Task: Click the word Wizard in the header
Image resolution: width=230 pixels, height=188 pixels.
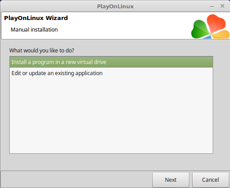Action: click(x=57, y=18)
